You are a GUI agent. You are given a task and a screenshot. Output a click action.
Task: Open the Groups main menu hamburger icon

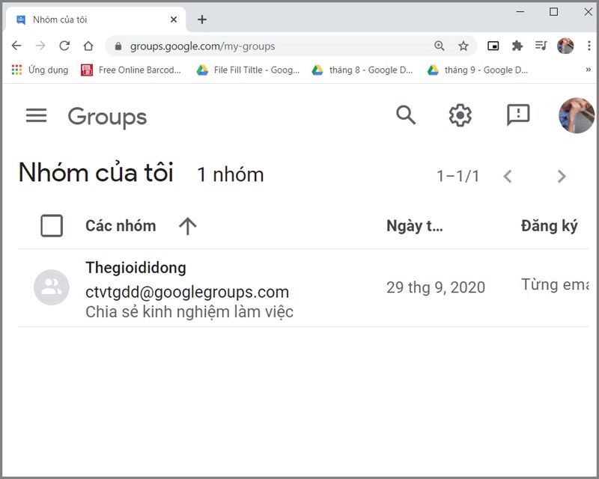[36, 115]
